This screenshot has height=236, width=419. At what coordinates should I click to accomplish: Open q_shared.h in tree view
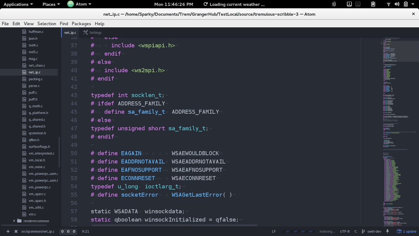pyautogui.click(x=37, y=126)
